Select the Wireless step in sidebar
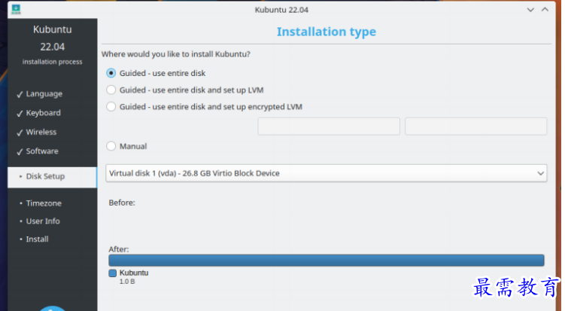Screen dimensions: 565x311 41,132
